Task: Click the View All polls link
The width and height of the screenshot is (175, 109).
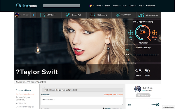Action: pos(153,104)
